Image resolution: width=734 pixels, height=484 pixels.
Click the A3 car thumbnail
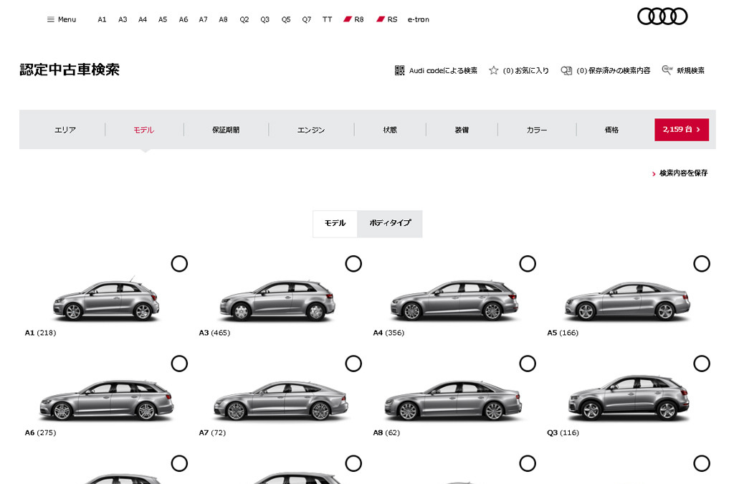pos(277,300)
